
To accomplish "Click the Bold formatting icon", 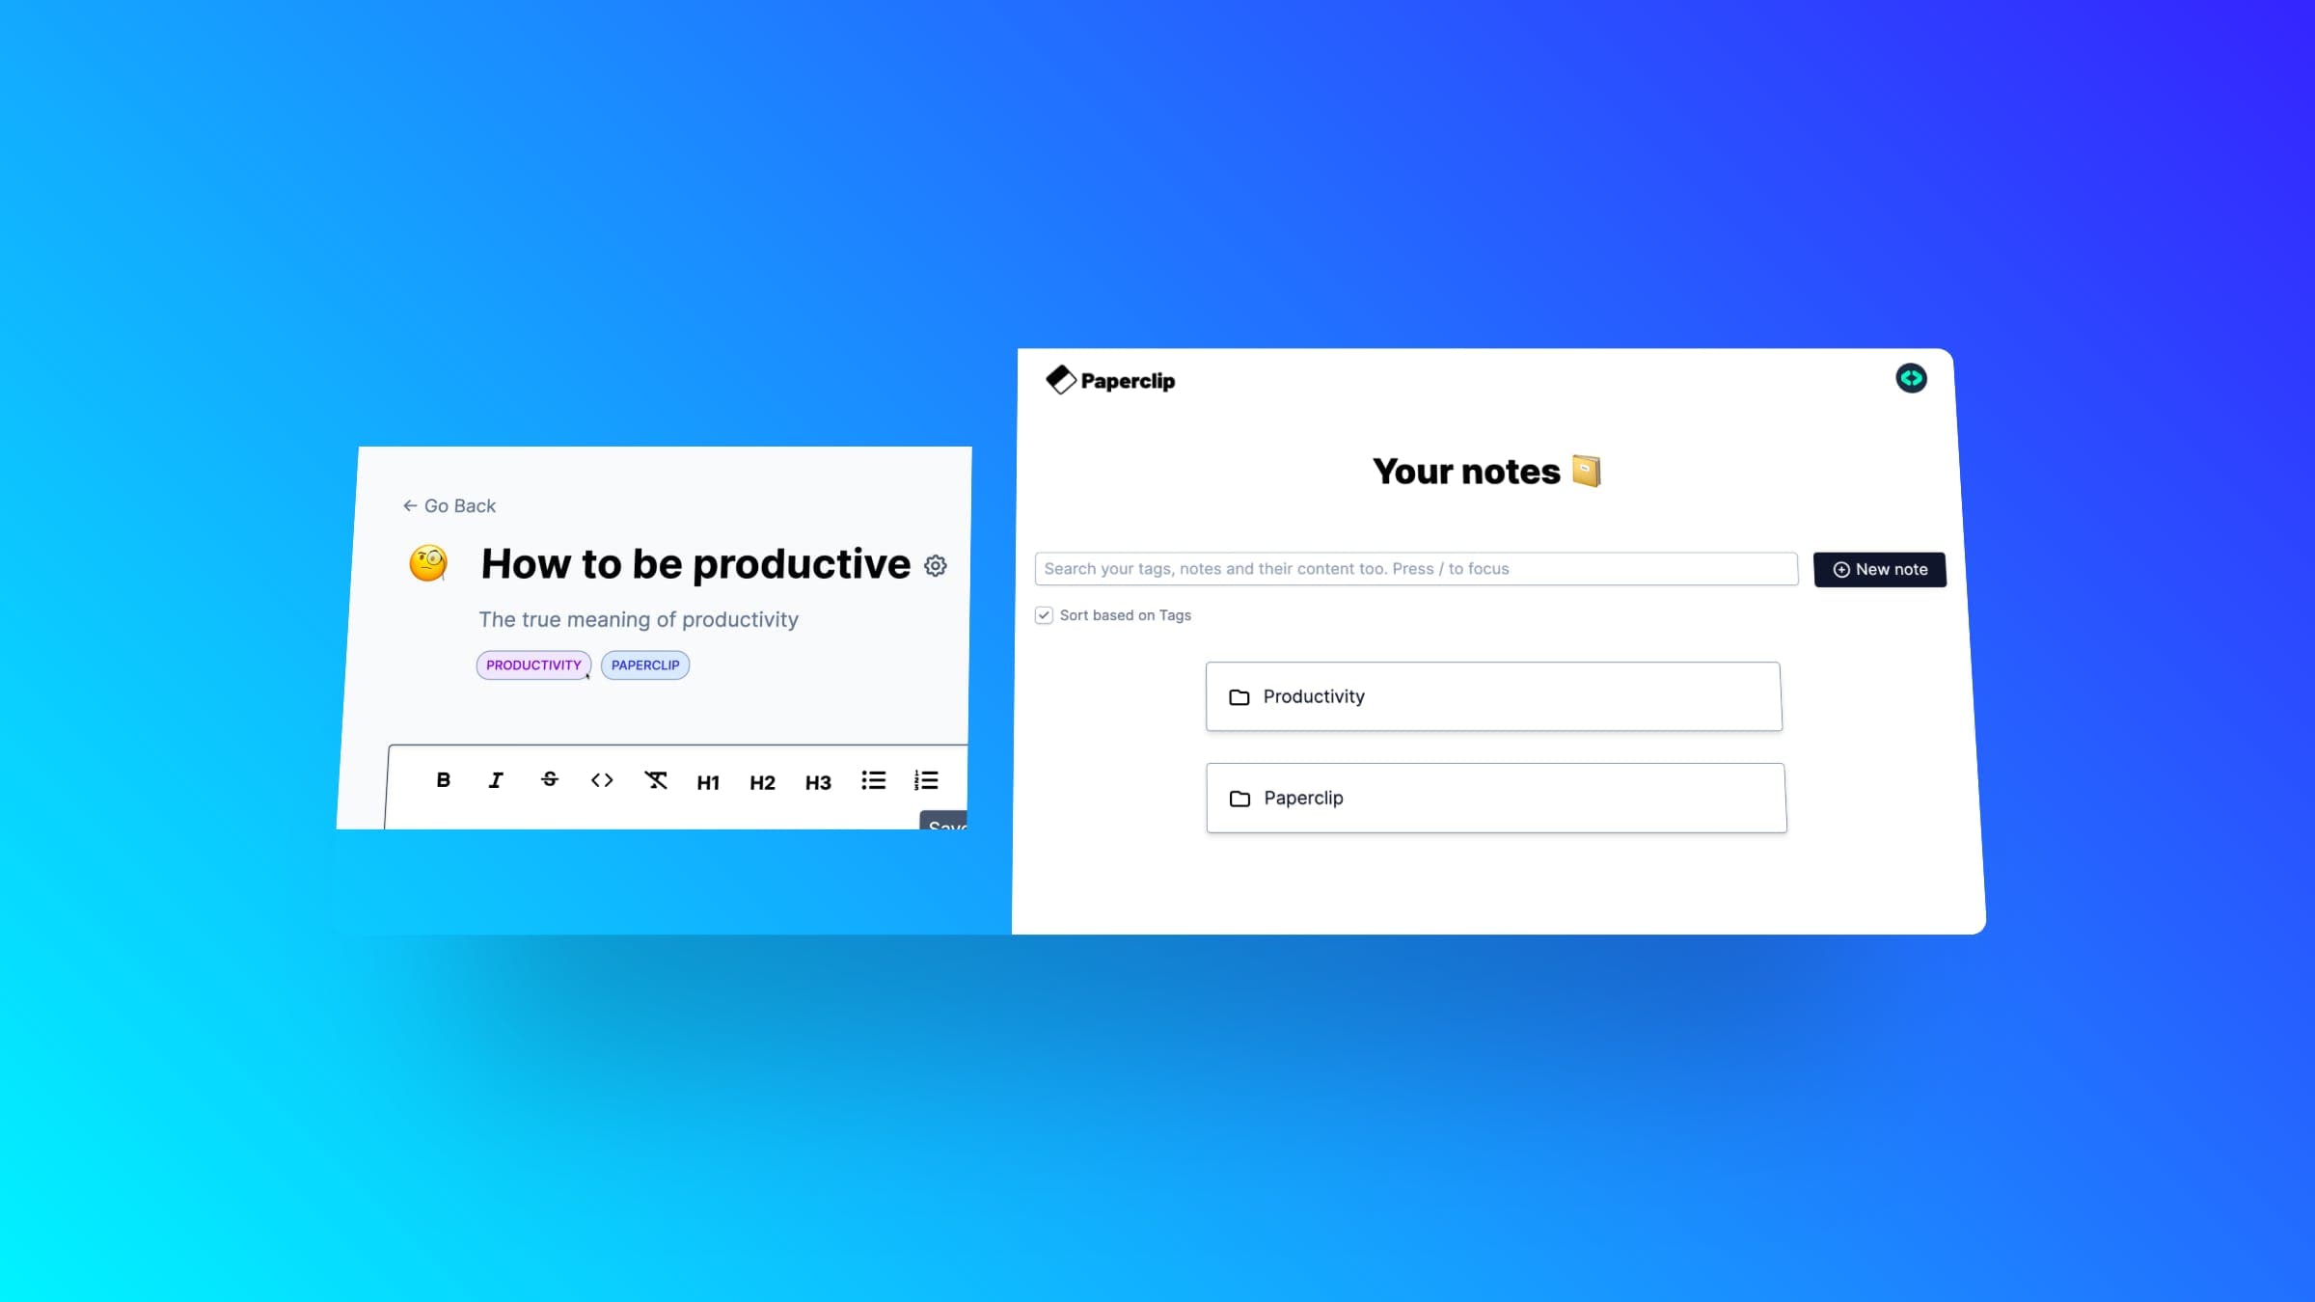I will (442, 779).
